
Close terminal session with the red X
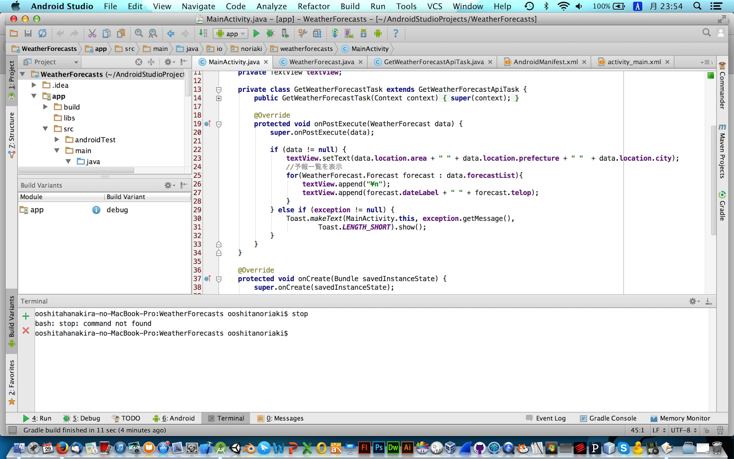[x=26, y=330]
